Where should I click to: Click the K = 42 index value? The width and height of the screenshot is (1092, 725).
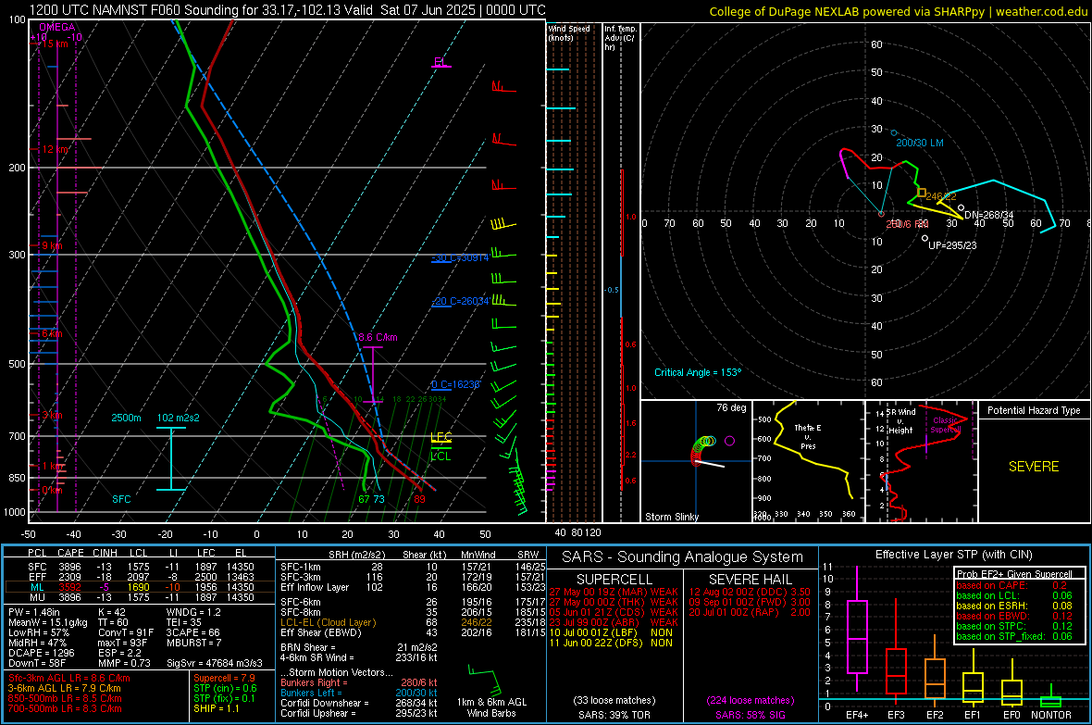[x=111, y=612]
